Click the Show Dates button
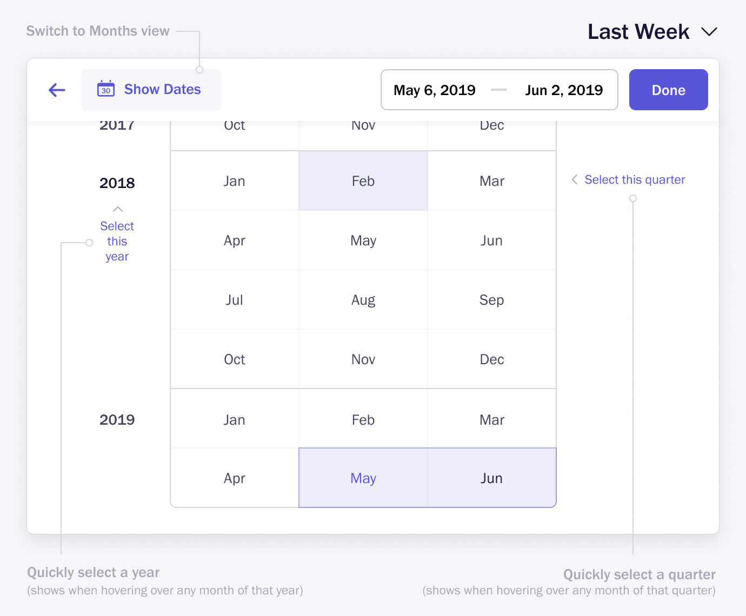 point(151,90)
